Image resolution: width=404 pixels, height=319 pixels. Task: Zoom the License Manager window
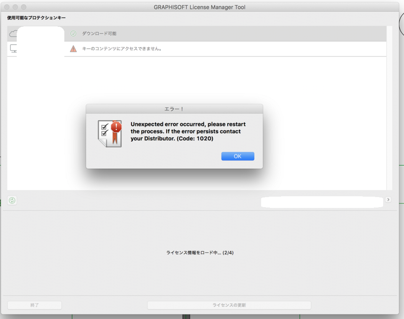[24, 7]
